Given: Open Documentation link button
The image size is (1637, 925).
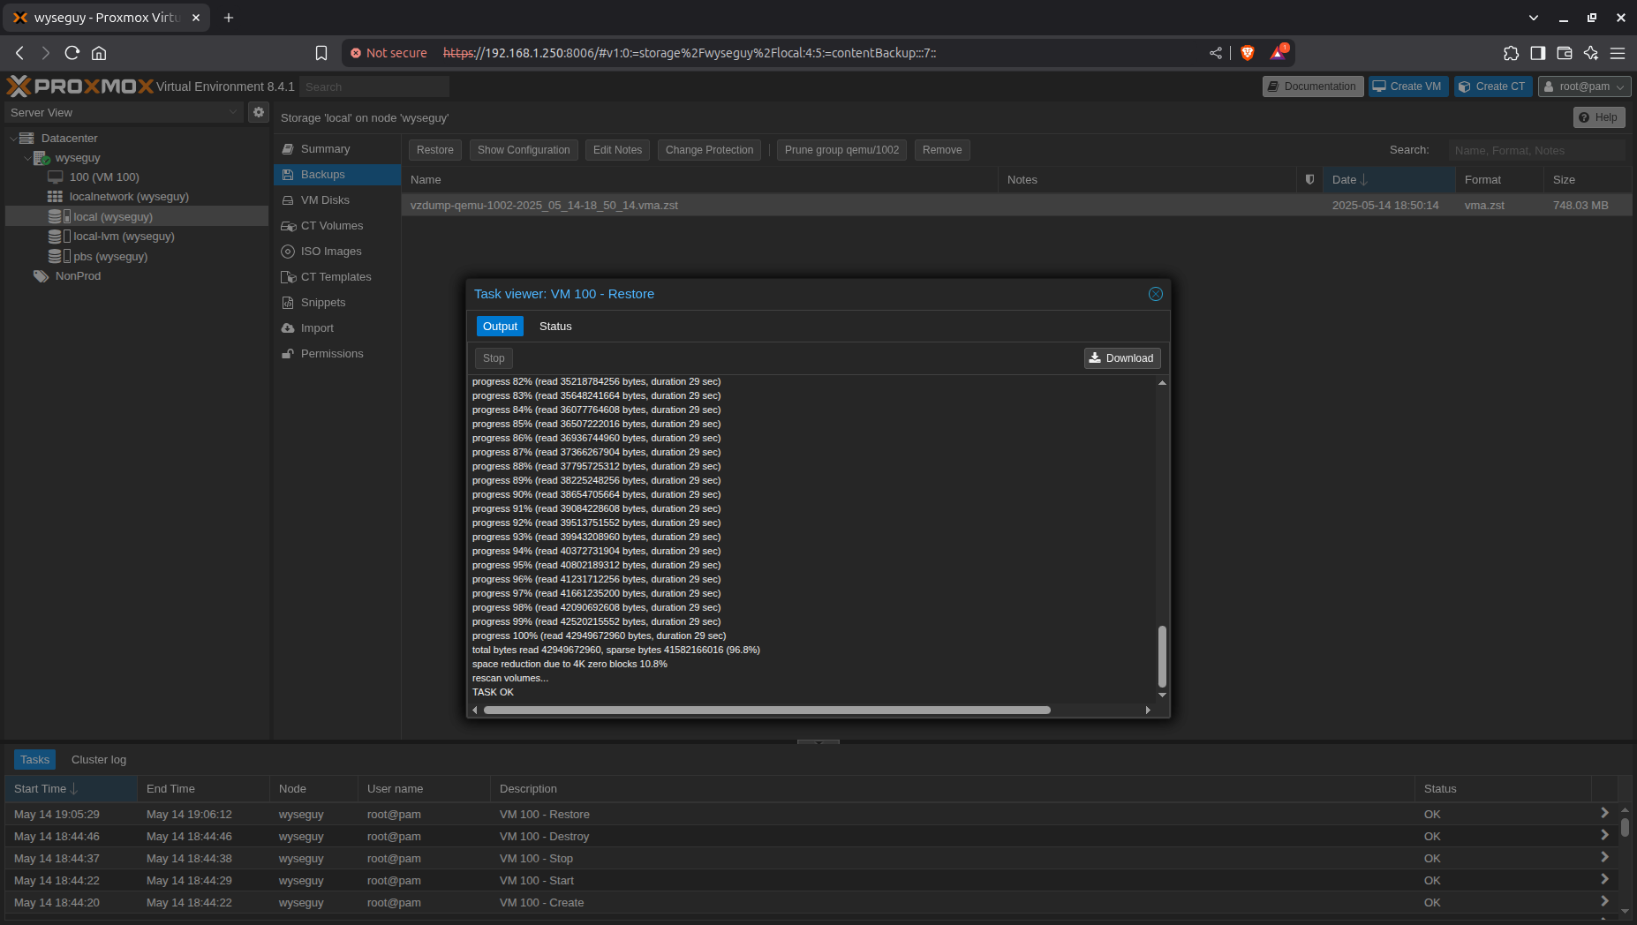Looking at the screenshot, I should pos(1313,86).
